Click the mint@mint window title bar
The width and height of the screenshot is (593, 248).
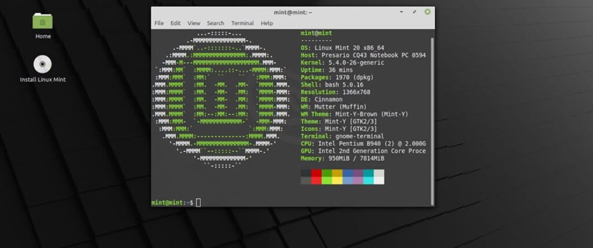pos(292,12)
